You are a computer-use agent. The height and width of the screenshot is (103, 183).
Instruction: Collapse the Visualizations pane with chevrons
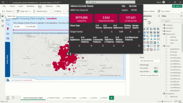click(x=159, y=16)
